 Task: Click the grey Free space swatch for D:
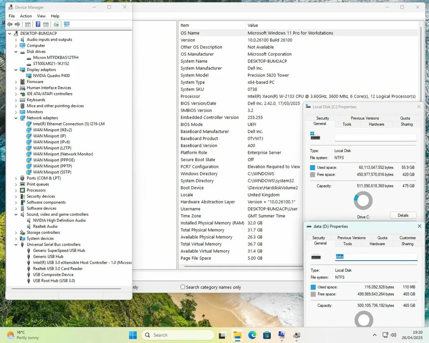(x=313, y=294)
